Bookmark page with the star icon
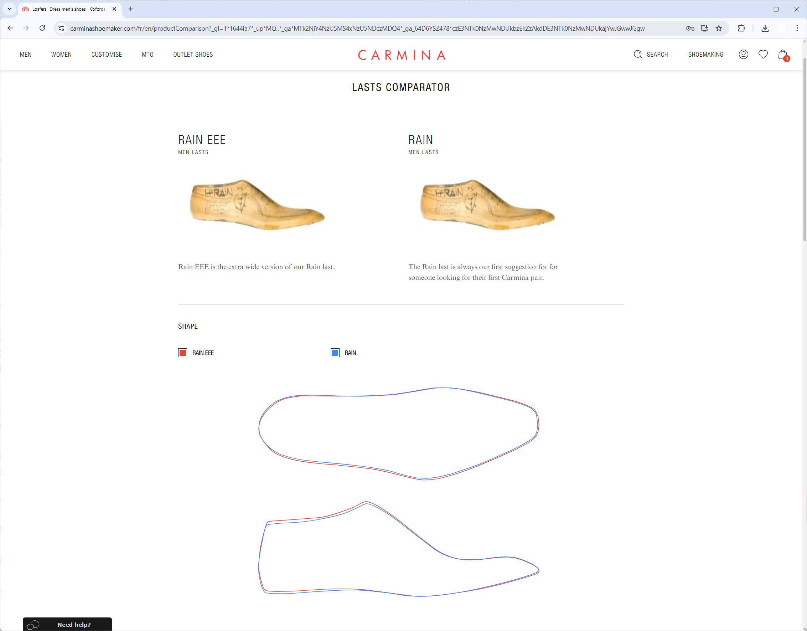Viewport: 807px width, 631px height. coord(719,29)
